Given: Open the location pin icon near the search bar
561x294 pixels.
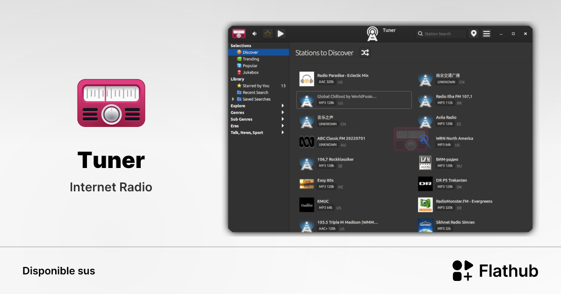Looking at the screenshot, I should click(474, 33).
